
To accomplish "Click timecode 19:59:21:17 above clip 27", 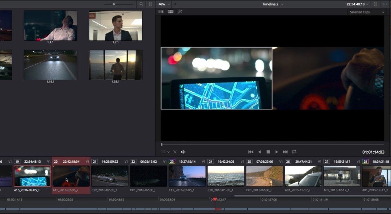I will coord(342,162).
